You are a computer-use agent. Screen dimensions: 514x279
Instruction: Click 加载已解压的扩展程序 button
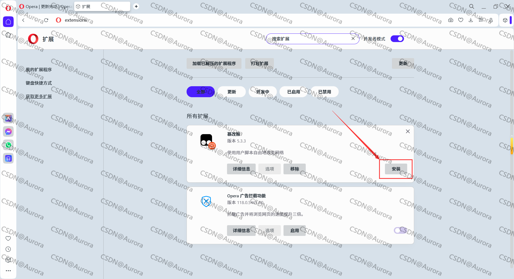point(214,63)
